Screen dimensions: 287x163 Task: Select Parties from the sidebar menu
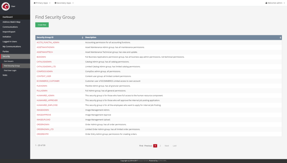pos(6,52)
